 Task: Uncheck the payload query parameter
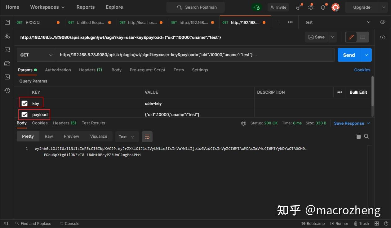24,114
